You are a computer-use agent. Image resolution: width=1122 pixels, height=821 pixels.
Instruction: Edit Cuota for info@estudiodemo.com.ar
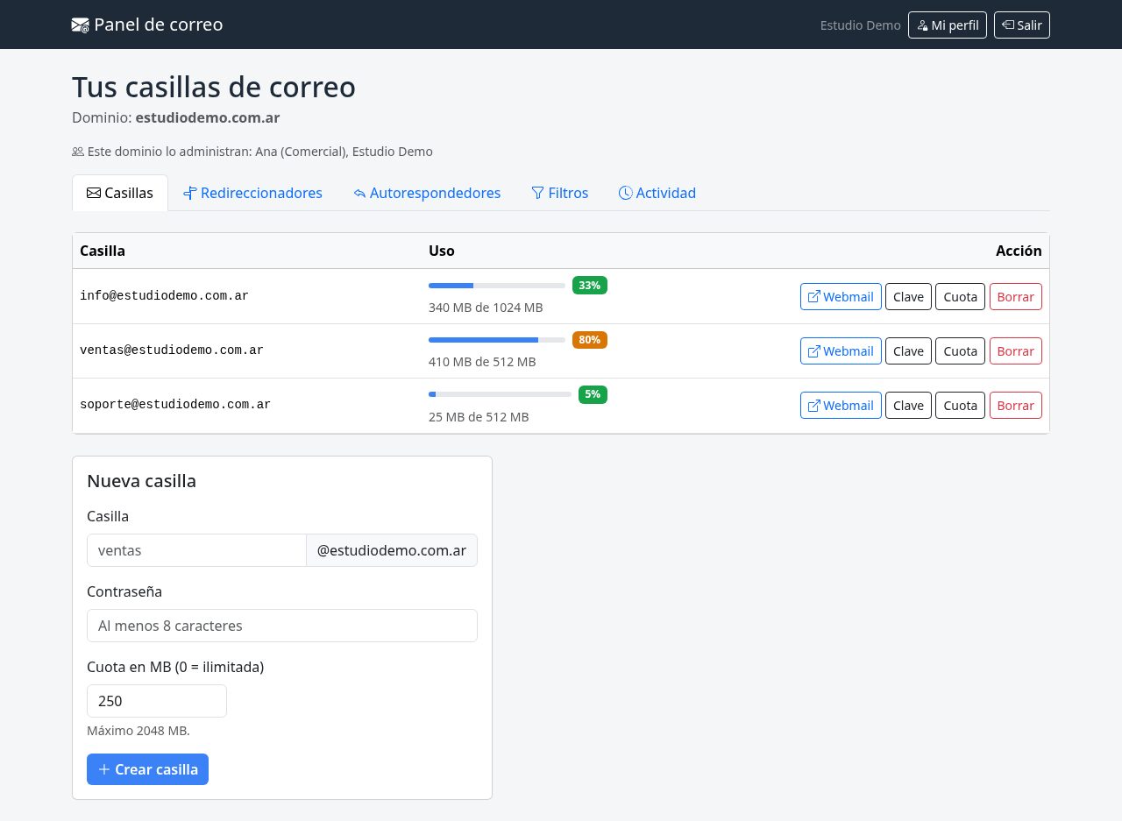click(x=961, y=297)
